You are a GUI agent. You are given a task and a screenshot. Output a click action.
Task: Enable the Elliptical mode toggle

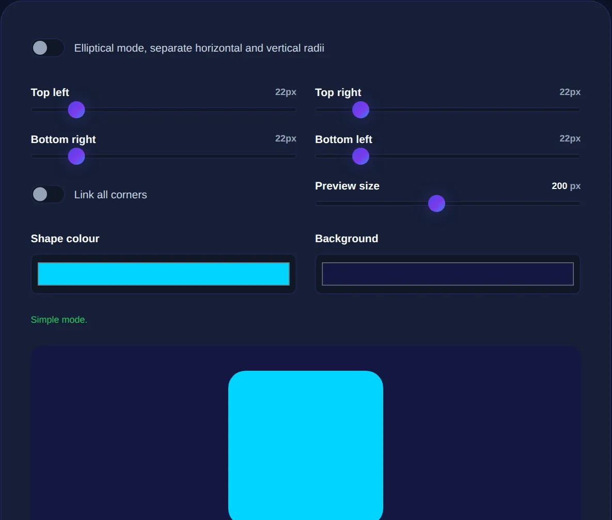tap(48, 48)
